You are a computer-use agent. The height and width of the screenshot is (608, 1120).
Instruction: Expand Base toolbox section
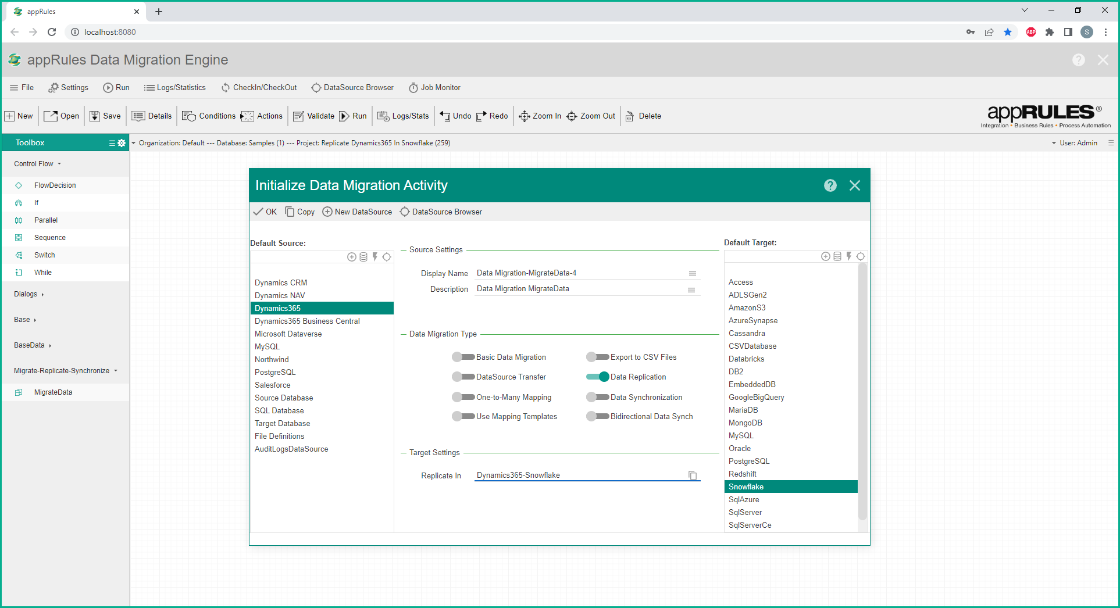[25, 320]
